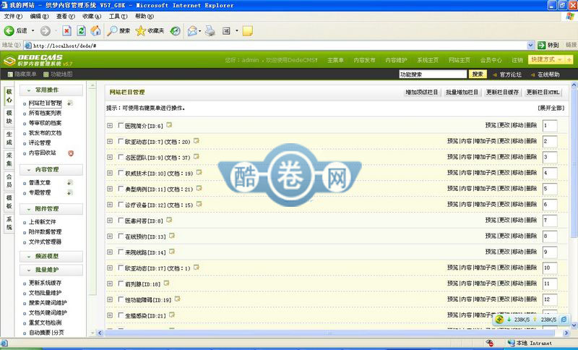Go to IE home page icon
Viewport: 578px width, 350px height.
[x=95, y=30]
